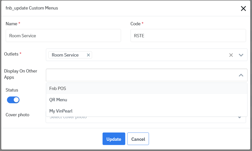This screenshot has height=151, width=252.
Task: Pick the My VinPearl option
Action: [x=61, y=111]
